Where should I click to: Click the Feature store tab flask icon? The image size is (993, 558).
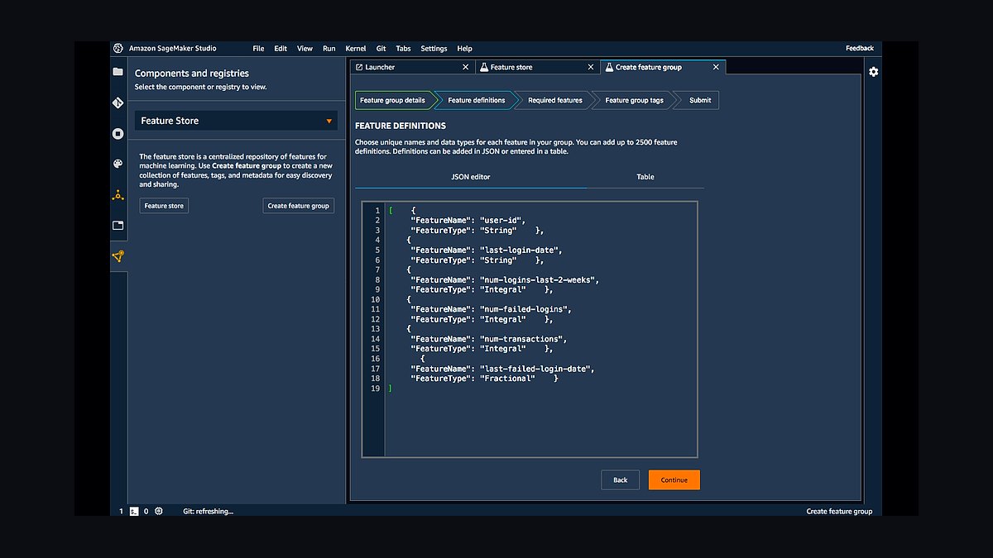click(x=484, y=67)
